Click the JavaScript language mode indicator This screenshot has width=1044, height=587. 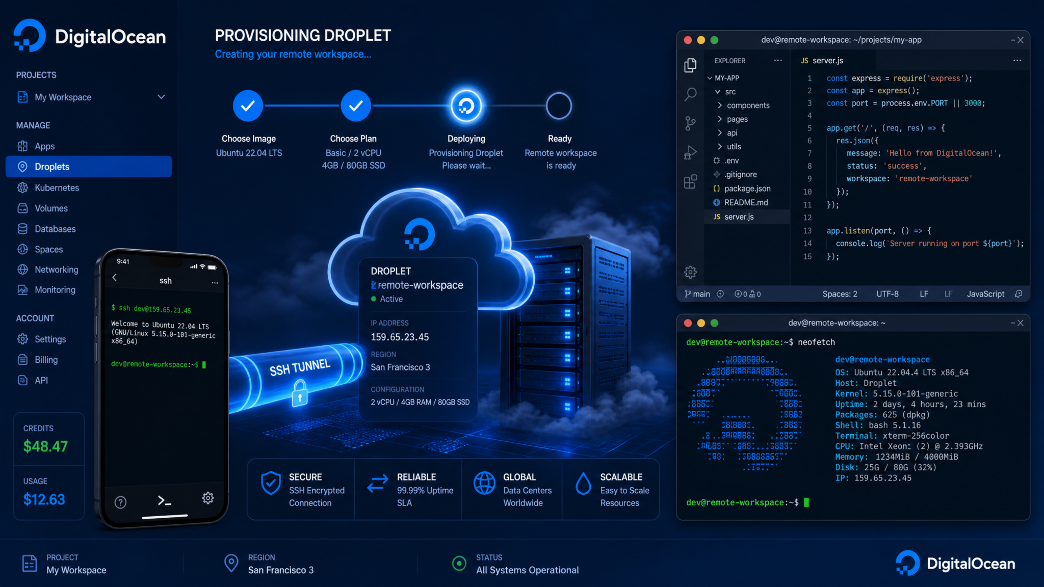[x=985, y=294]
